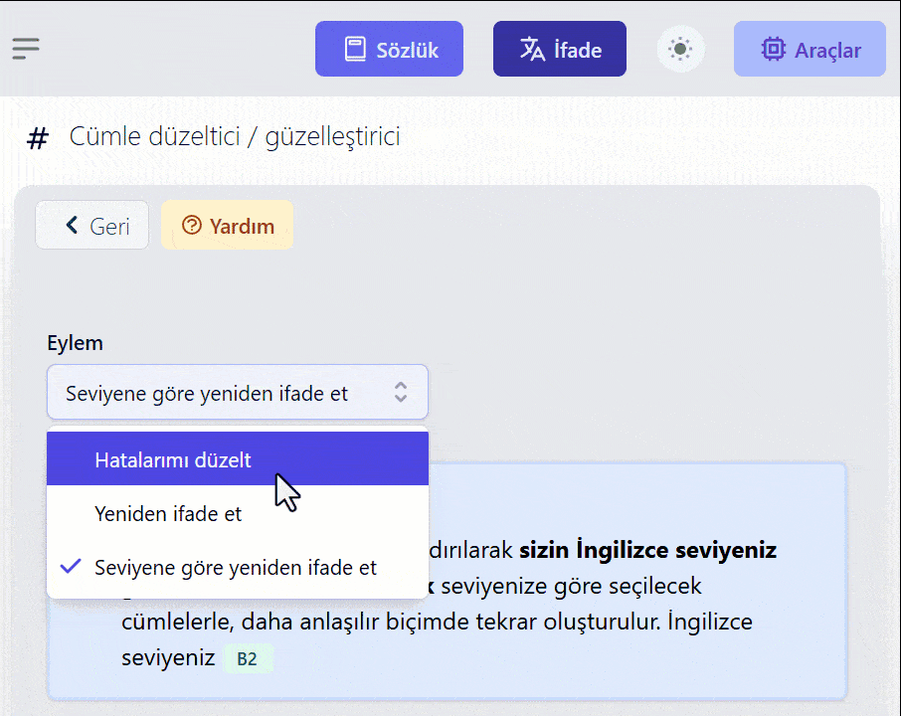Click the book icon on the Sözlük button
Screen dimensions: 901x716
pos(355,48)
